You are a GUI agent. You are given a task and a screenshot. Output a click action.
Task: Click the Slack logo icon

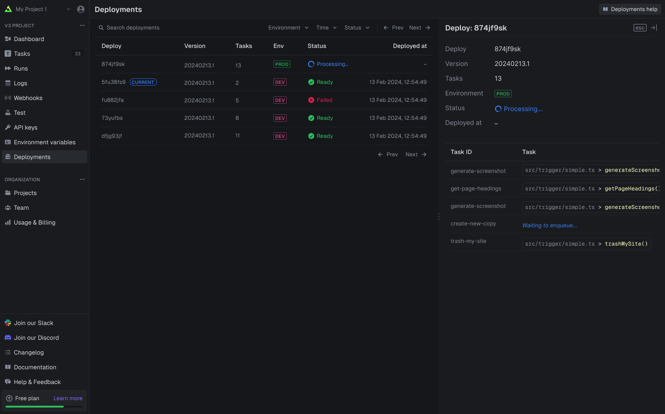coord(8,323)
